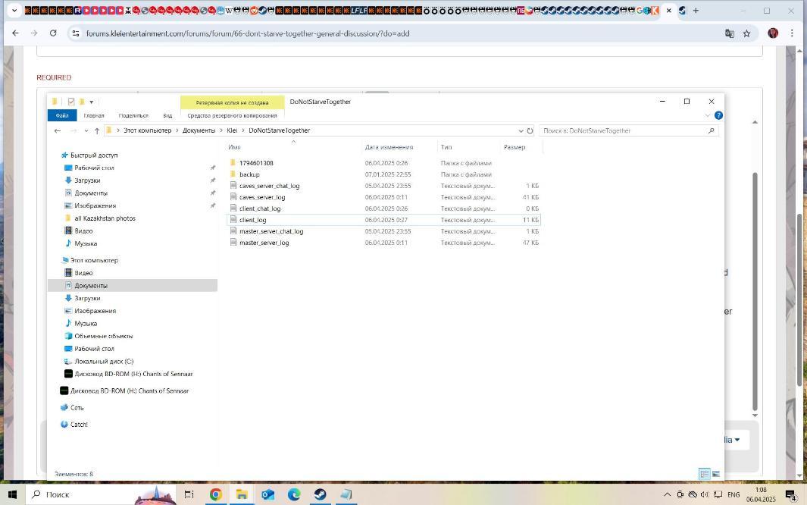Navigate back with the Explorer back arrow

click(58, 130)
